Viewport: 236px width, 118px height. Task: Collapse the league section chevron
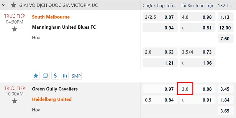(x=4, y=5)
